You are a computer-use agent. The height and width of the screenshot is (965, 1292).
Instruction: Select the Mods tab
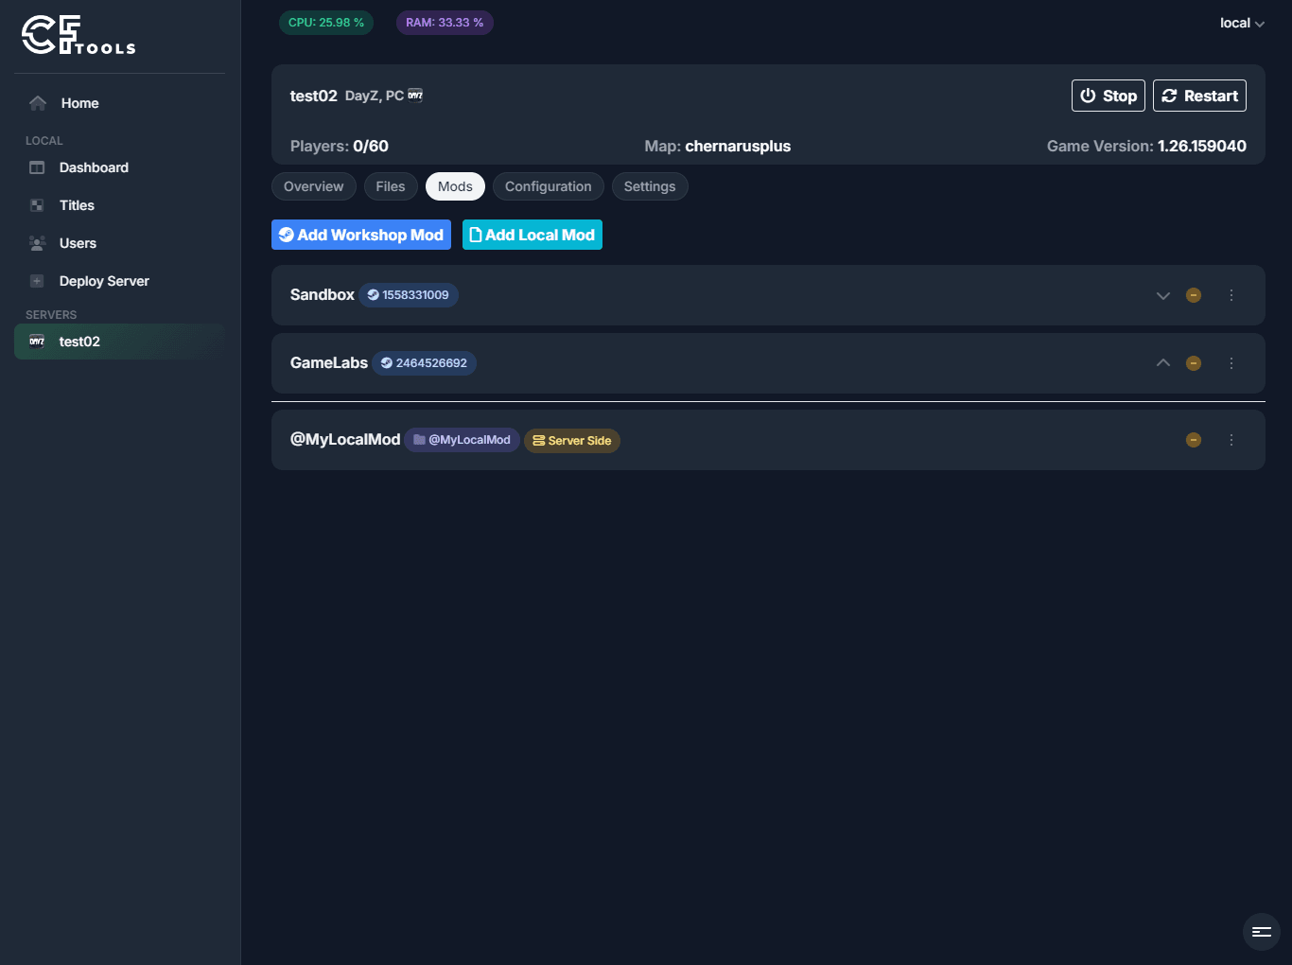click(455, 186)
